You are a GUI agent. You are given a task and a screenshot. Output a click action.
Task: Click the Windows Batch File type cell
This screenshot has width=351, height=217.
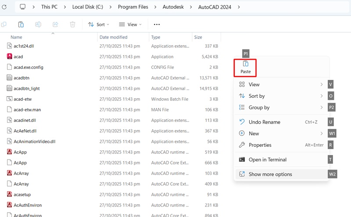[x=170, y=99]
